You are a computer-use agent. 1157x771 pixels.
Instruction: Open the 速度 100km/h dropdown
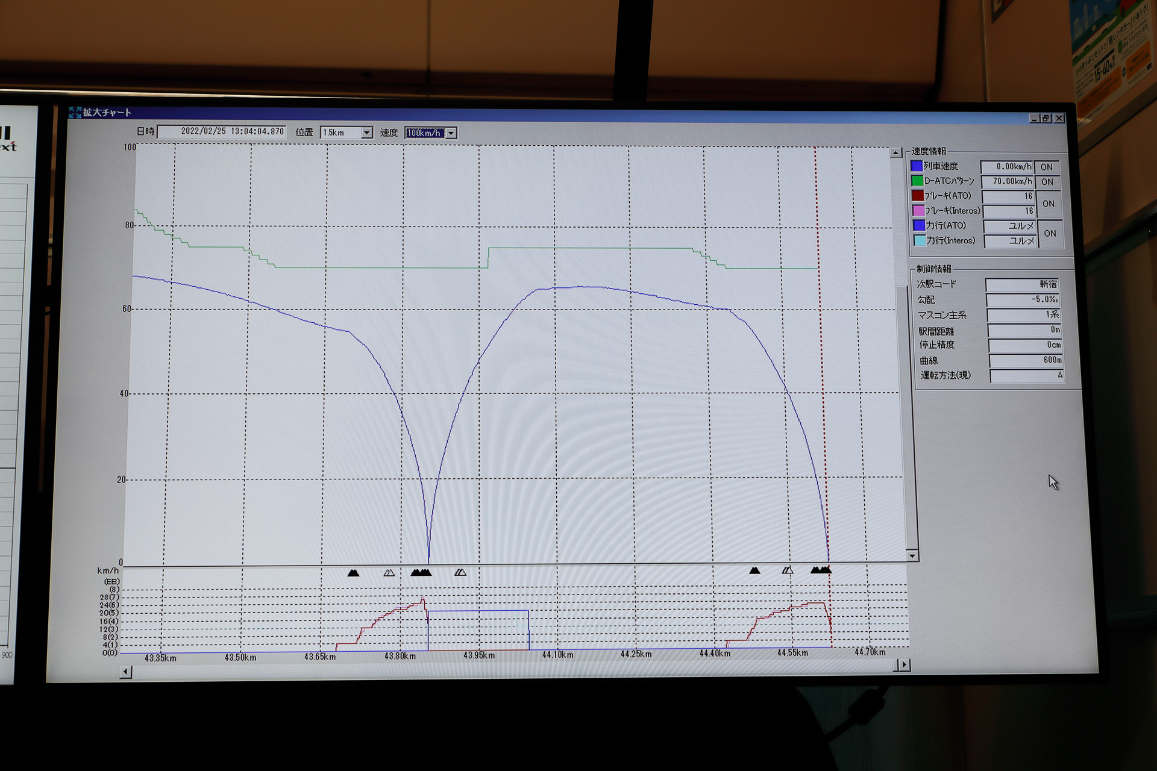451,133
